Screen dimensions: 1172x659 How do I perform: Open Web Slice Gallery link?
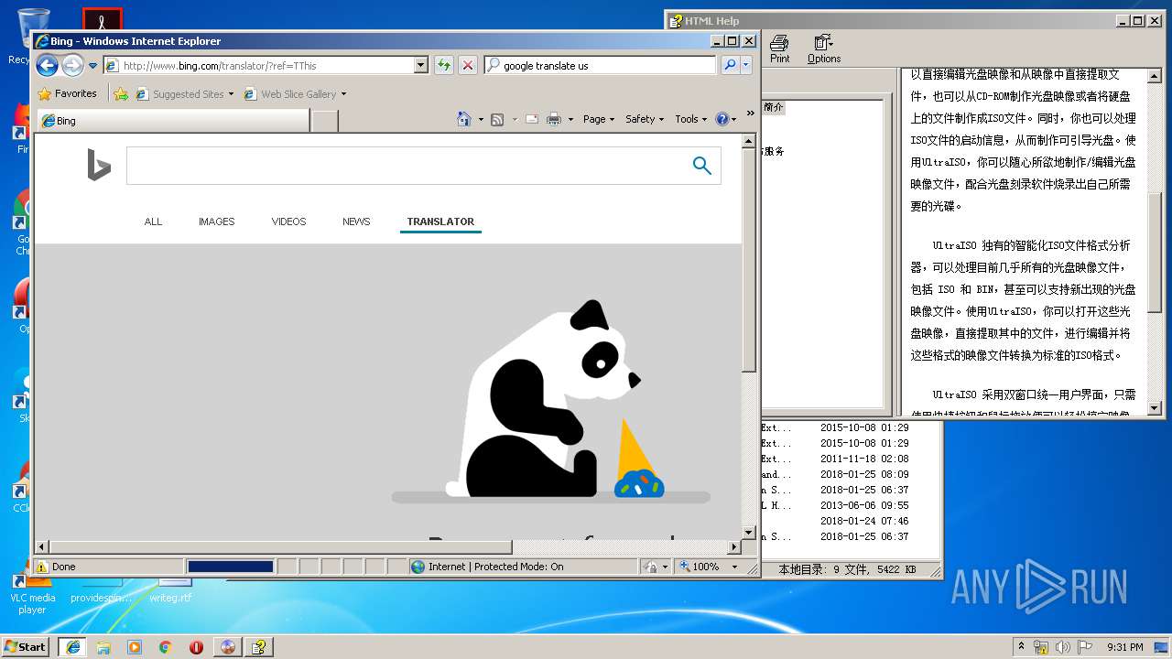(x=290, y=93)
